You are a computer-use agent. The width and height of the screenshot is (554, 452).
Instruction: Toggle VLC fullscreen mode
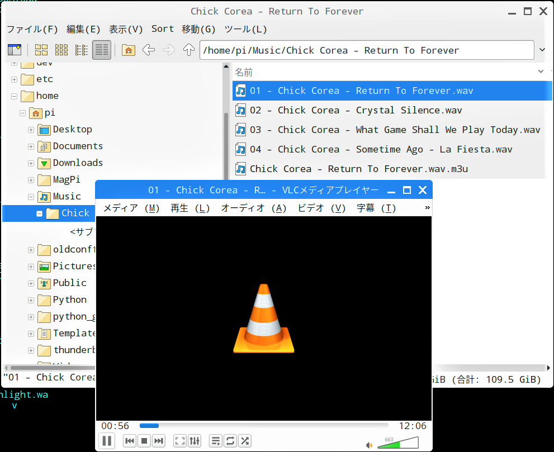[180, 441]
